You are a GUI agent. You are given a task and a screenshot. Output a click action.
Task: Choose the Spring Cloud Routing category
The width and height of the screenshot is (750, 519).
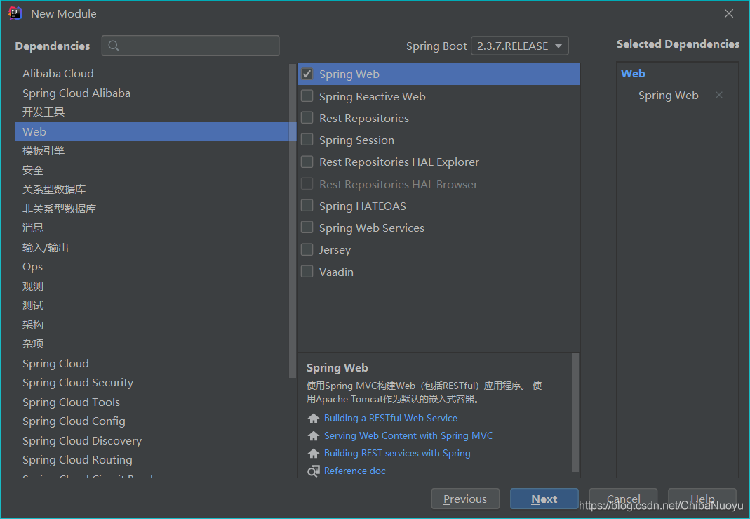coord(152,459)
